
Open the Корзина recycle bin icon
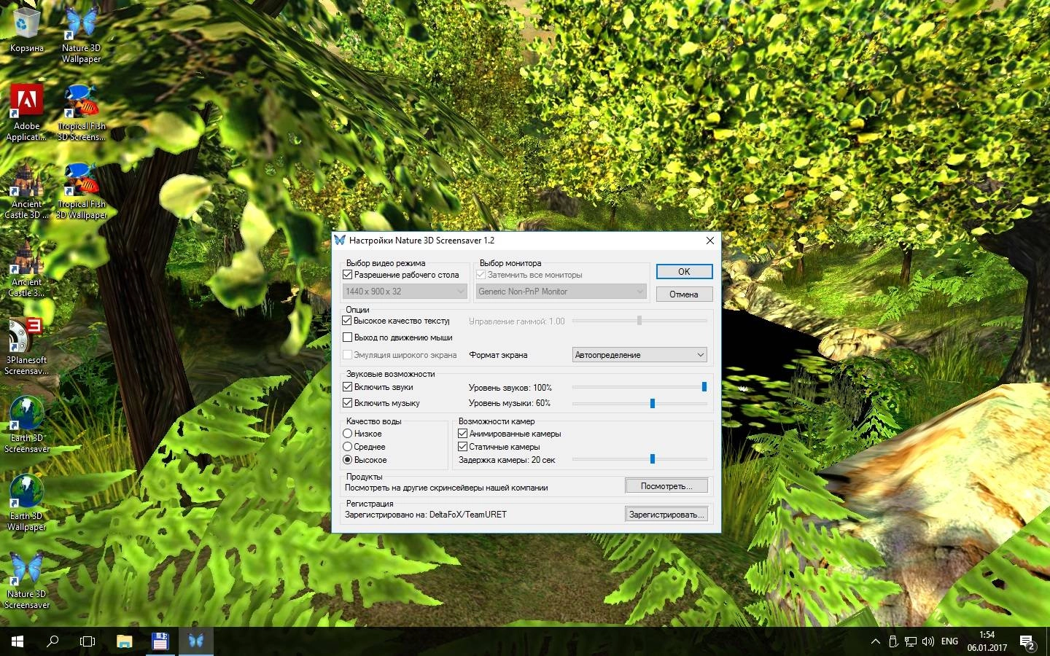[x=27, y=31]
